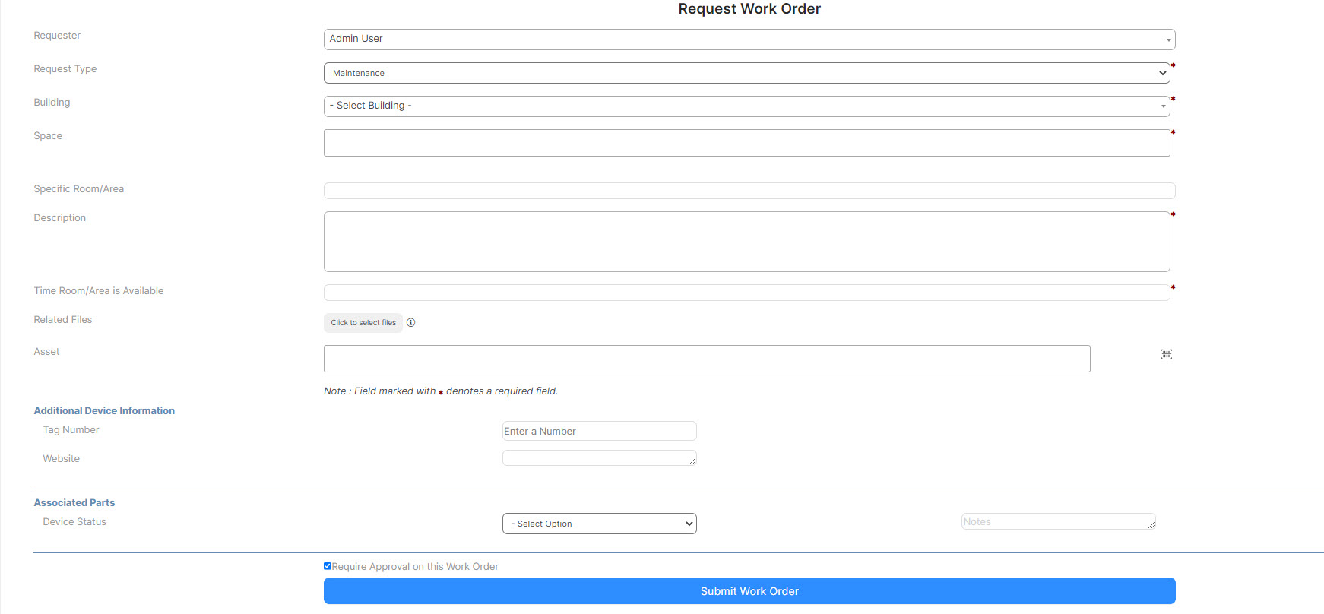This screenshot has height=614, width=1324.
Task: Focus the Specific Room/Area input field
Action: tap(749, 191)
